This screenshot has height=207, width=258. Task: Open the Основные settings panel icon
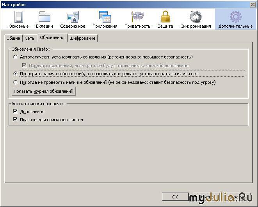19,19
